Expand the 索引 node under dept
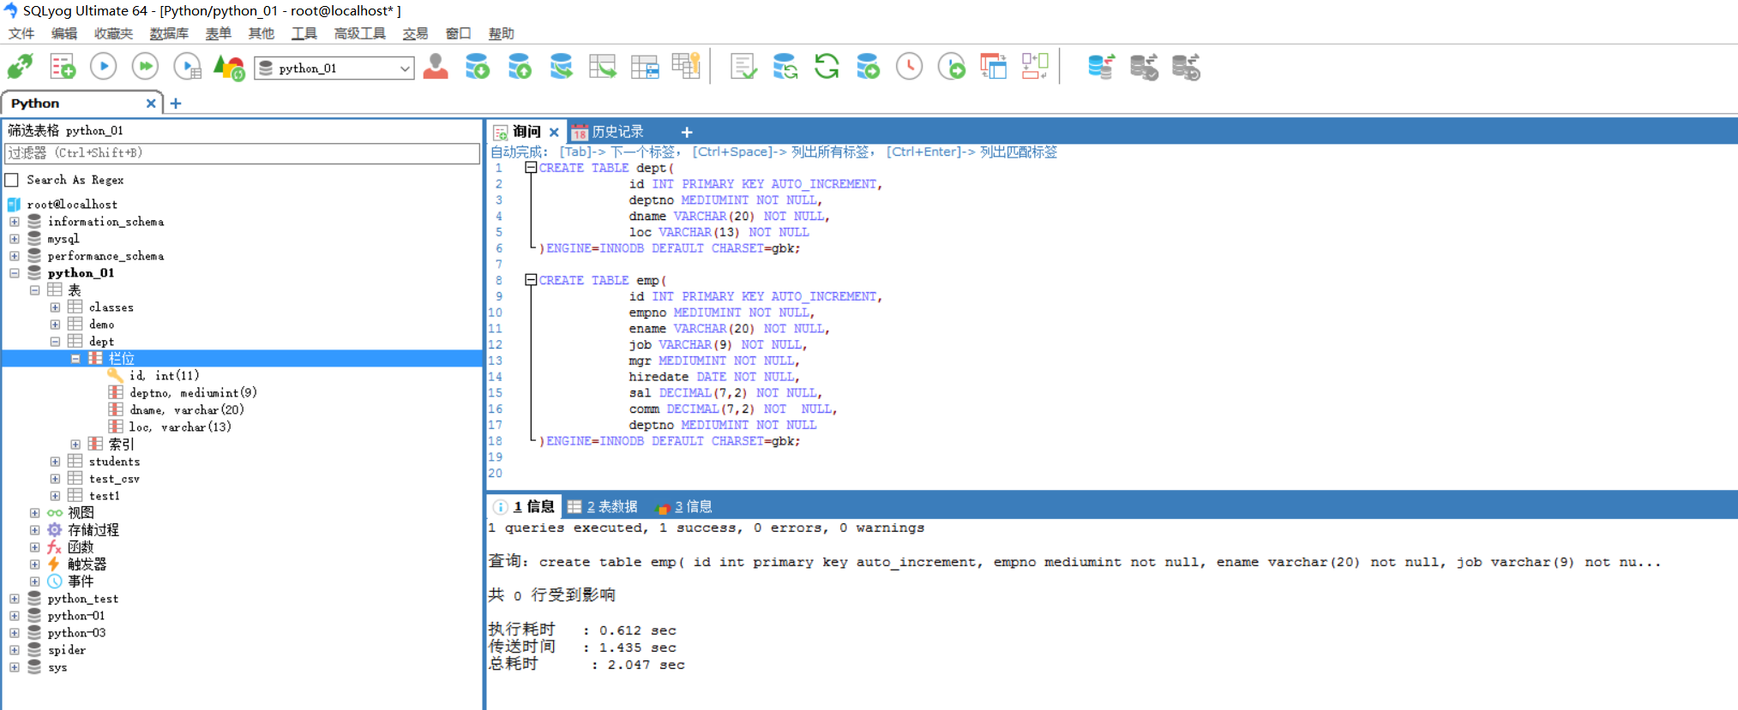 point(75,444)
